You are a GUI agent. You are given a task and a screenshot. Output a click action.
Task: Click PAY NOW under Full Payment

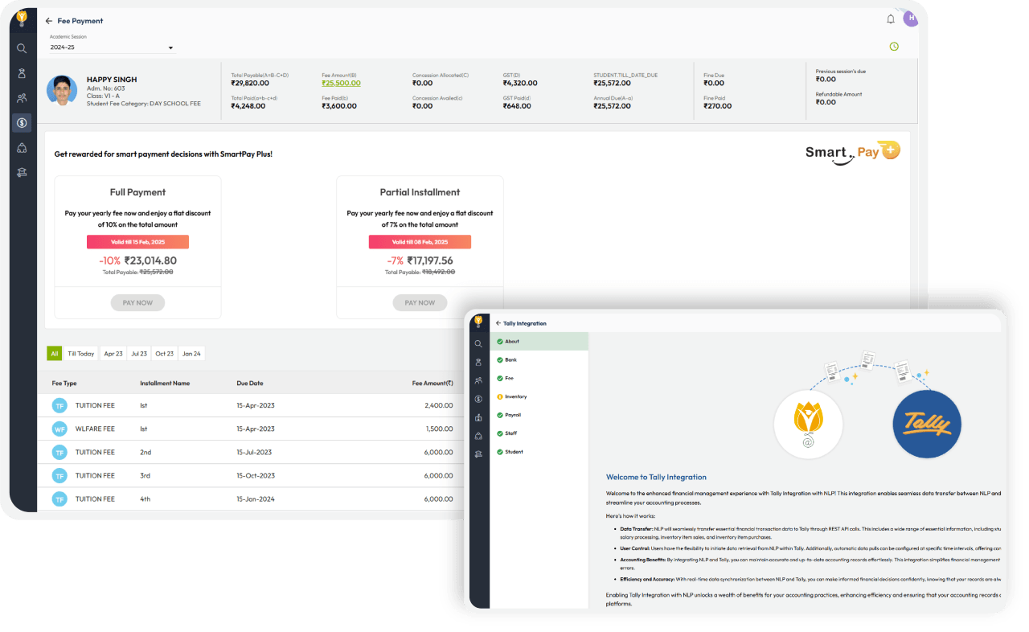[137, 302]
